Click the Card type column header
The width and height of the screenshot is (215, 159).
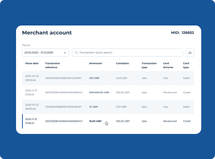pyautogui.click(x=186, y=65)
